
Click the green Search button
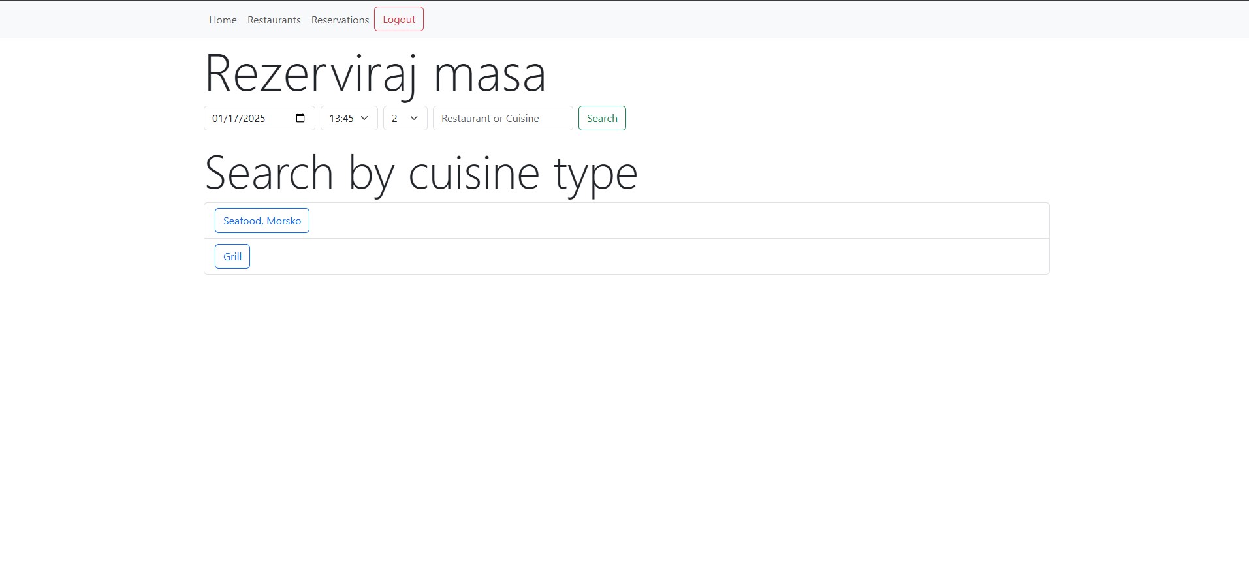tap(602, 118)
